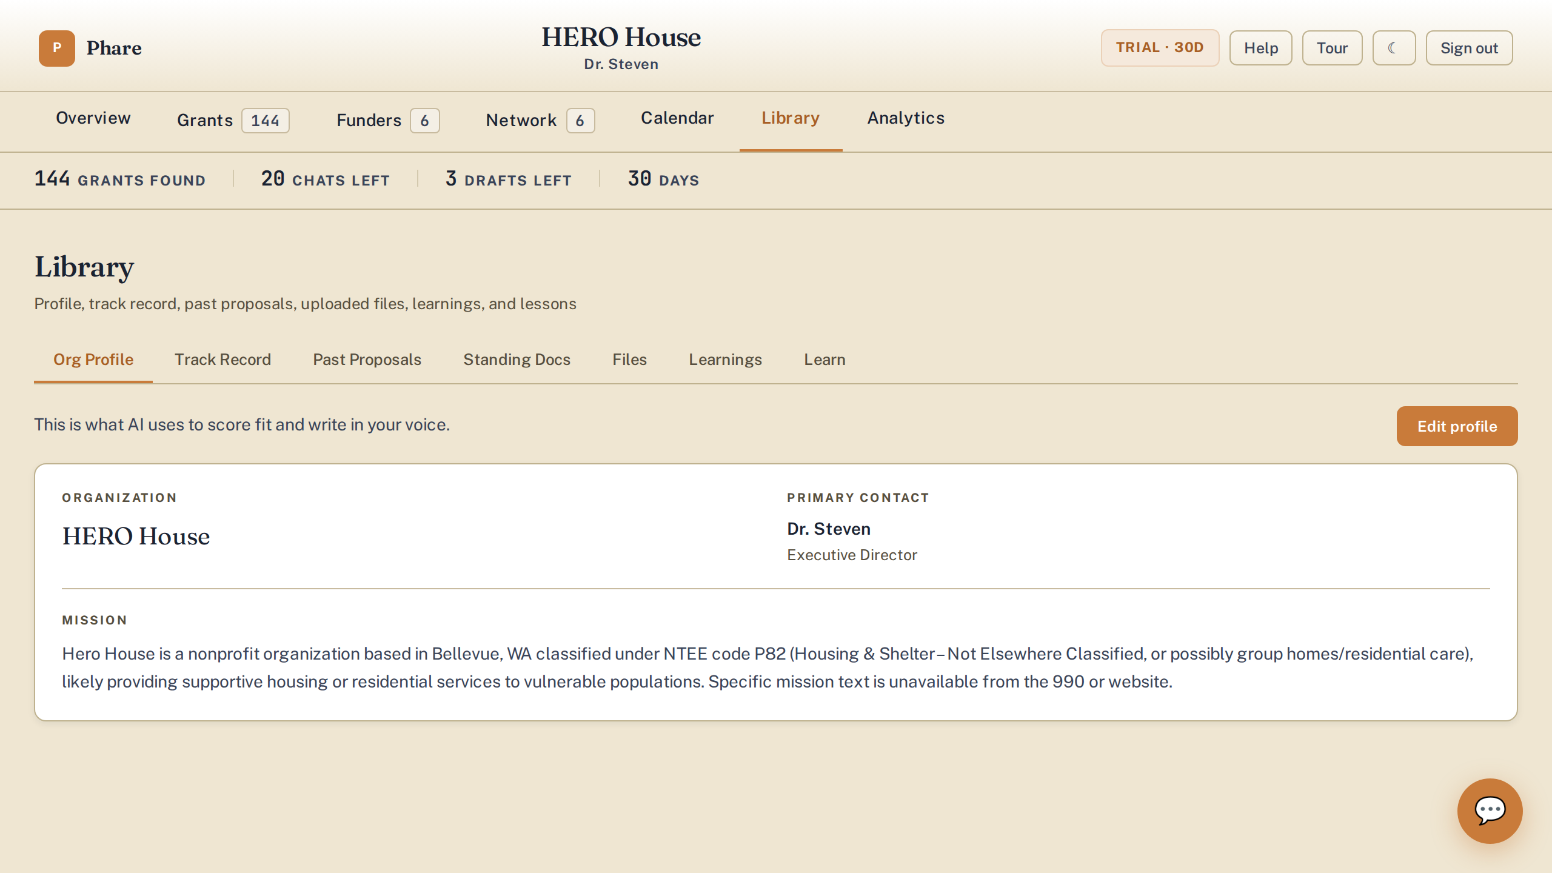Select the Analytics tab

click(x=906, y=118)
